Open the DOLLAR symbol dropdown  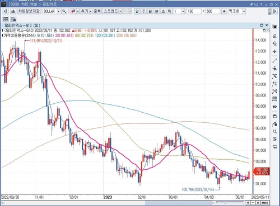tap(59, 11)
